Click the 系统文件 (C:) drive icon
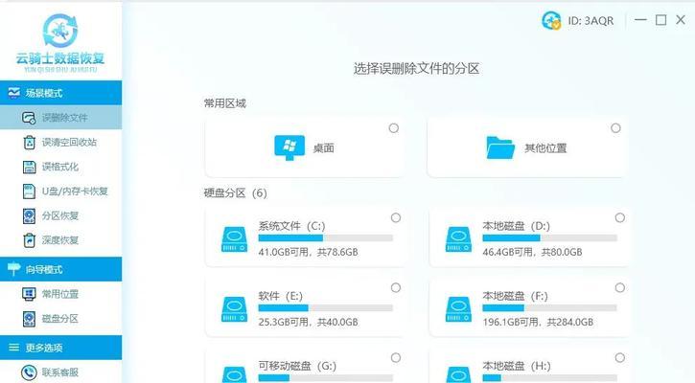 tap(235, 239)
